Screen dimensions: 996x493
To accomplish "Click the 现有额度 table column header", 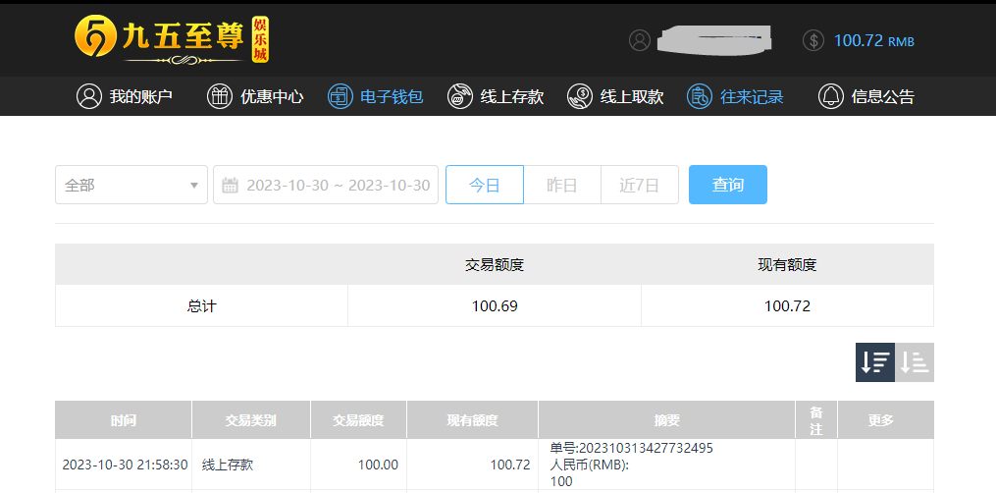I will 472,420.
